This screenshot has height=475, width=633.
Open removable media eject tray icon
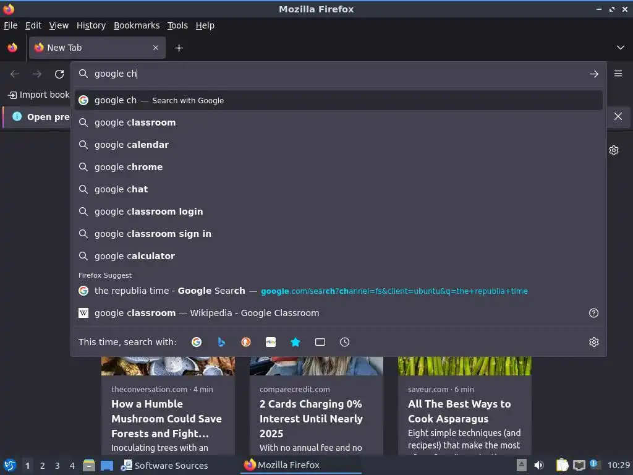click(x=522, y=465)
